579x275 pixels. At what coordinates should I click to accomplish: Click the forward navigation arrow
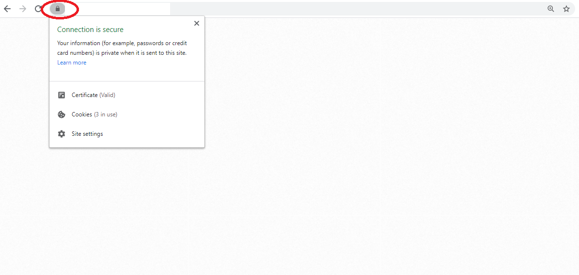coord(23,9)
